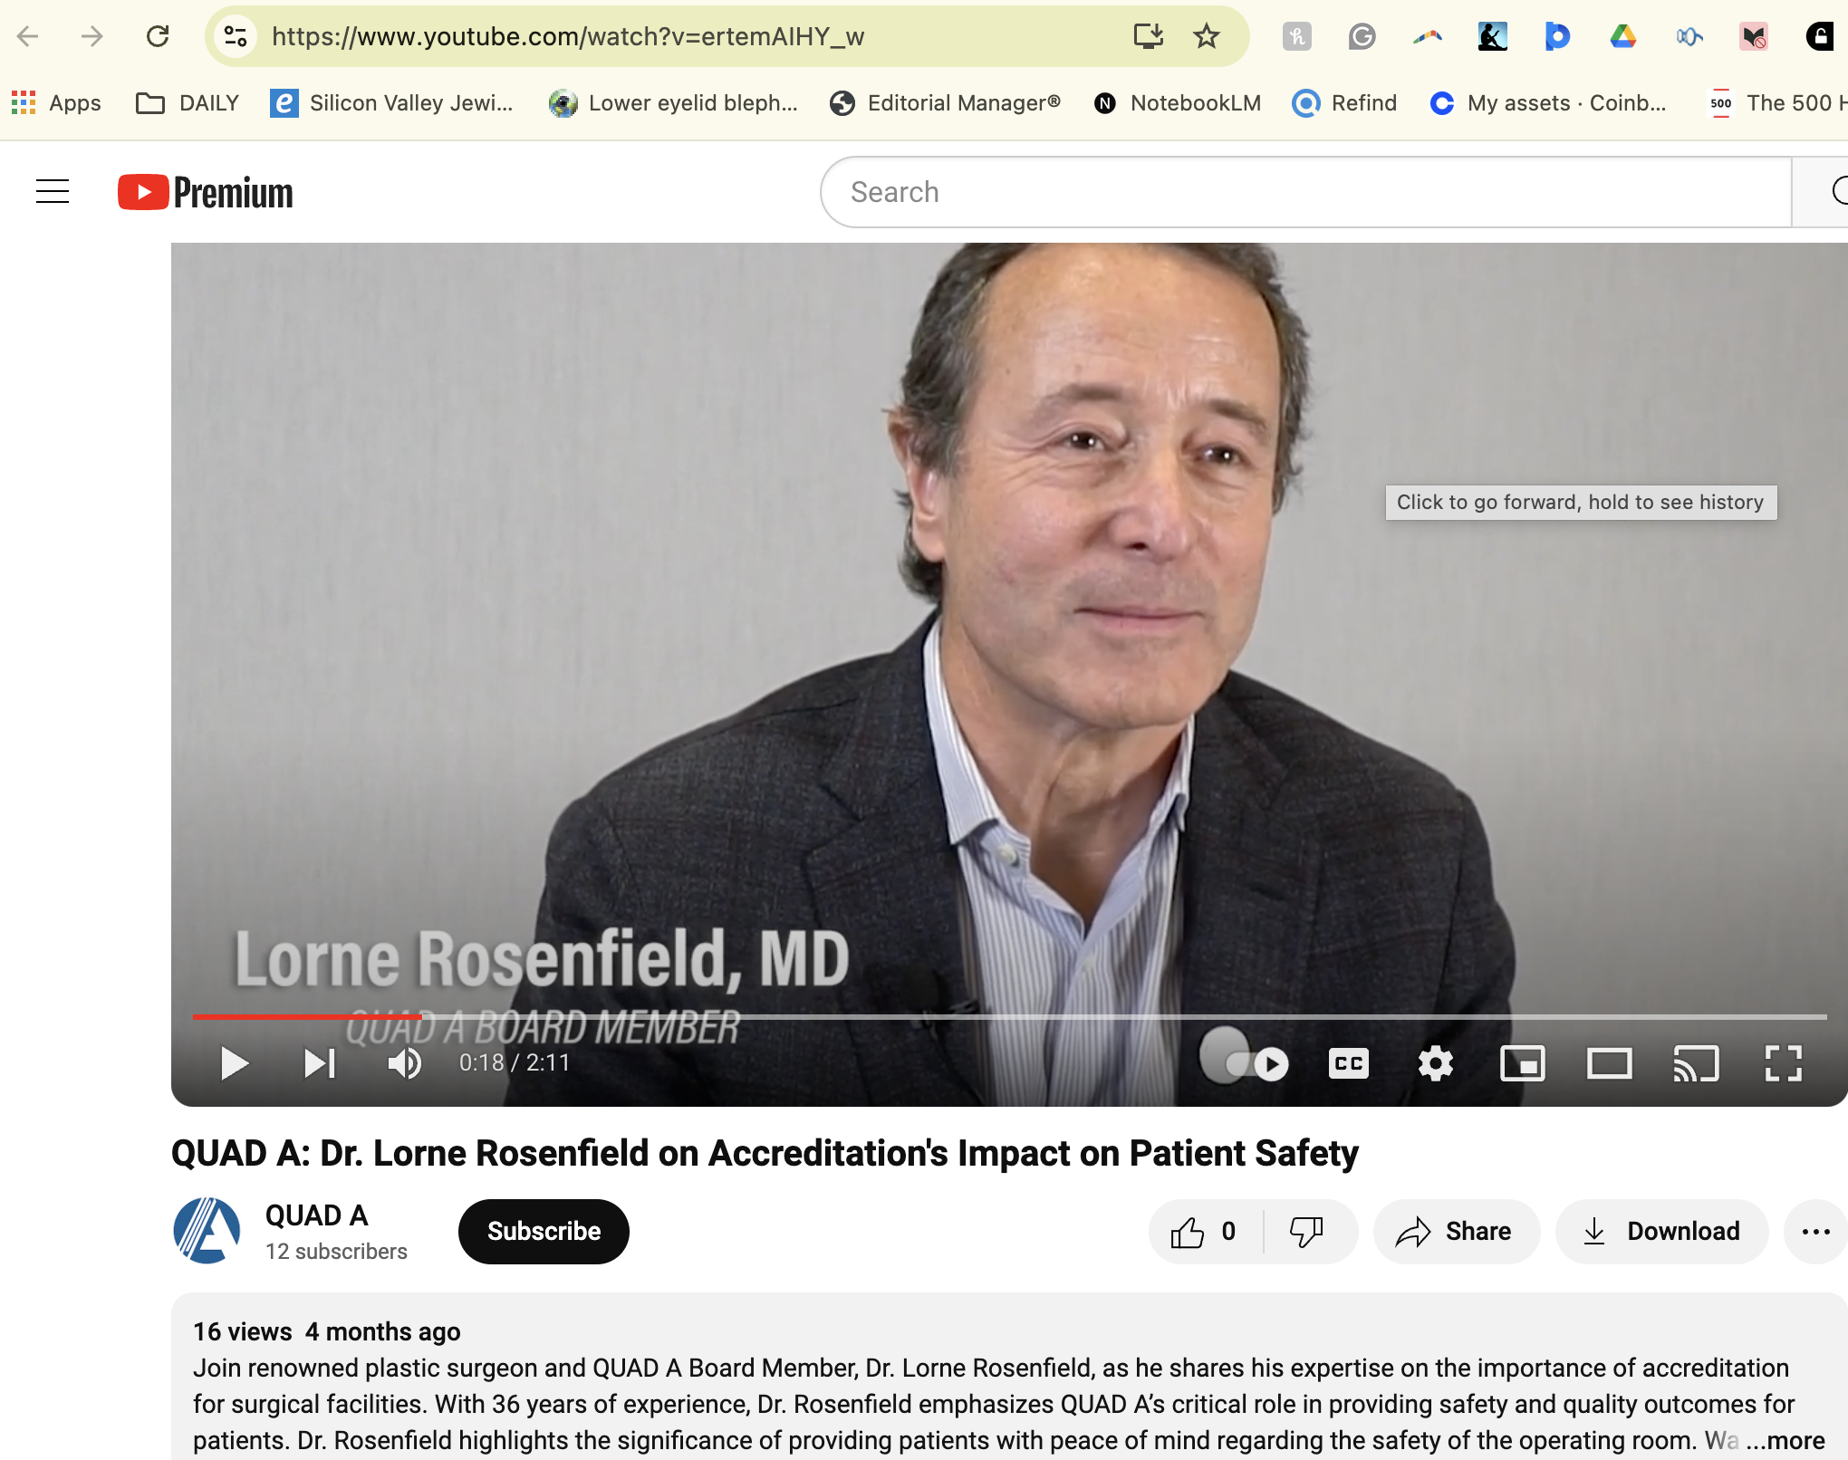Click the search magnifier button
The image size is (1848, 1460).
1823,192
